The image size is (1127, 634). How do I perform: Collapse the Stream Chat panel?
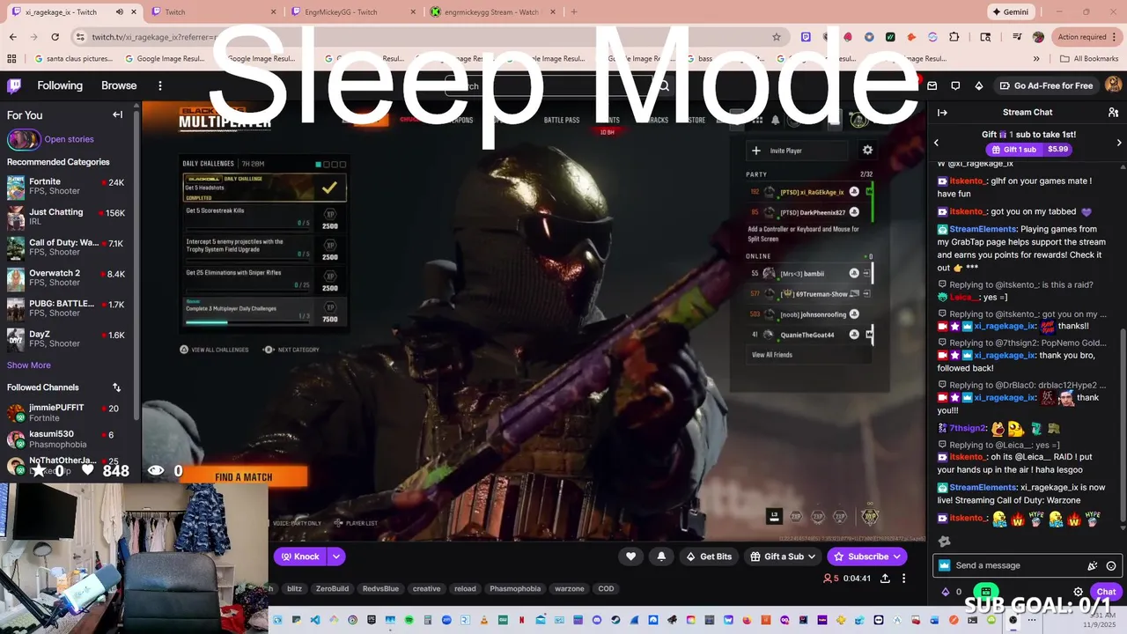point(942,112)
